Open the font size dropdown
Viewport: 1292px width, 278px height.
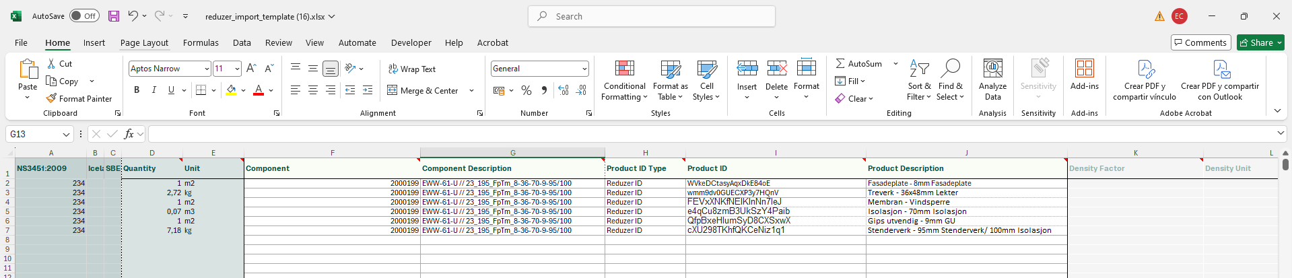point(237,69)
